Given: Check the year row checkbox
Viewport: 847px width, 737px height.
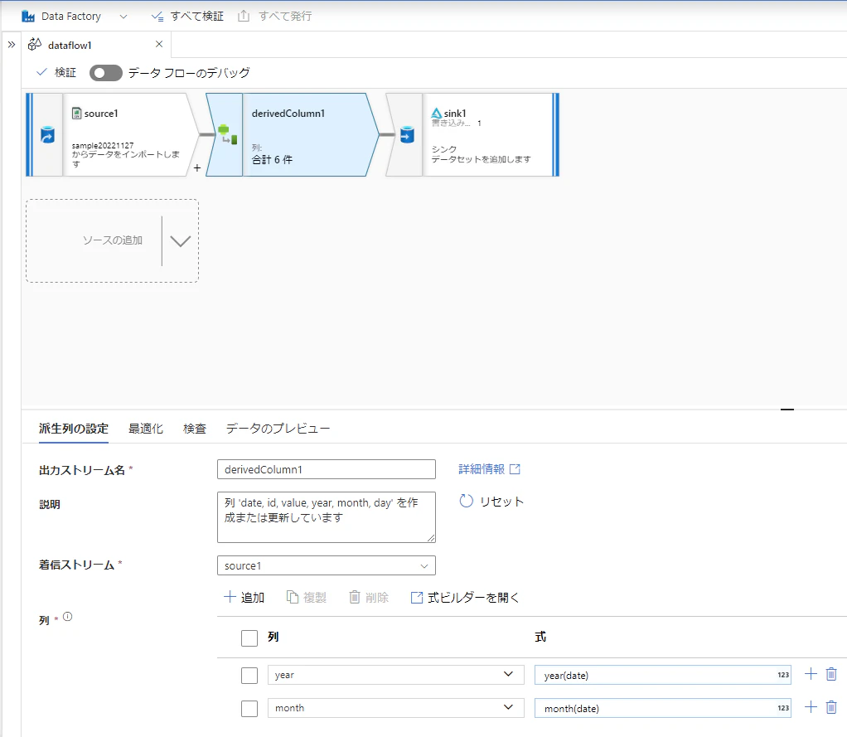Looking at the screenshot, I should (x=249, y=676).
